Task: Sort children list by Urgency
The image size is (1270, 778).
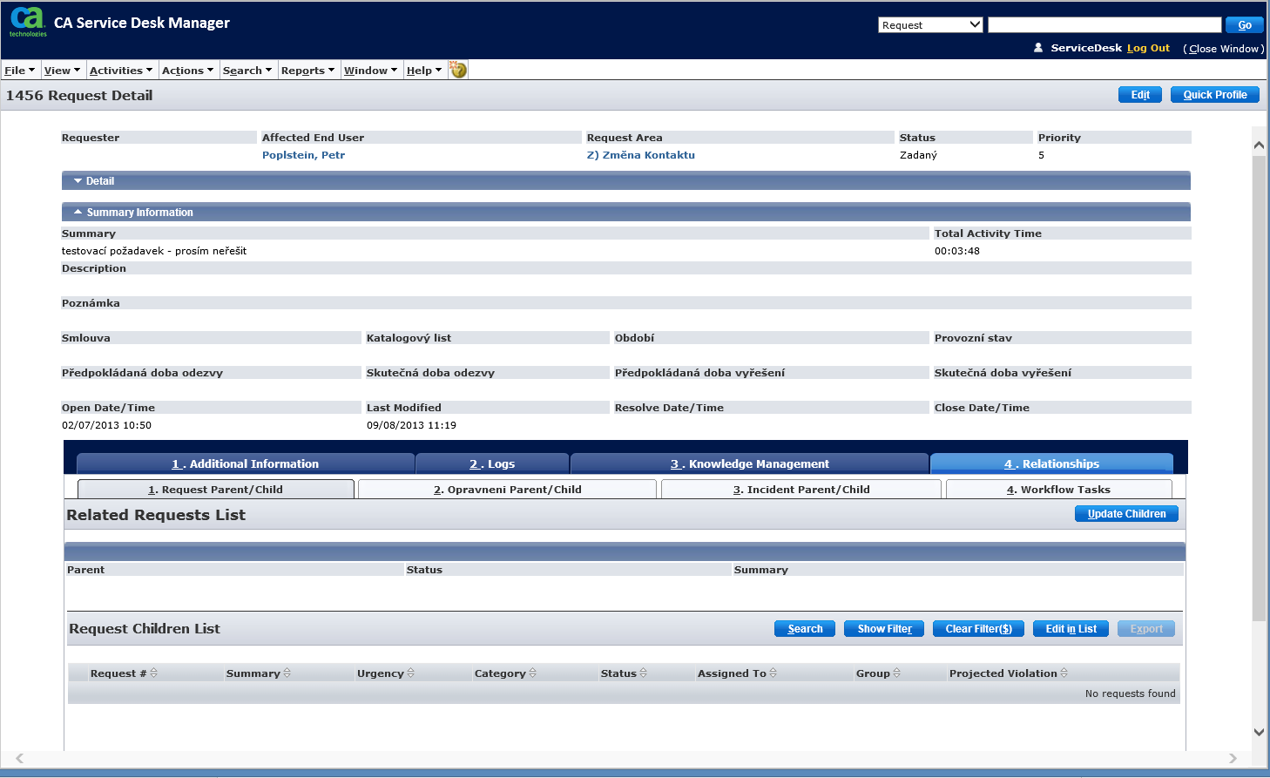Action: [410, 673]
